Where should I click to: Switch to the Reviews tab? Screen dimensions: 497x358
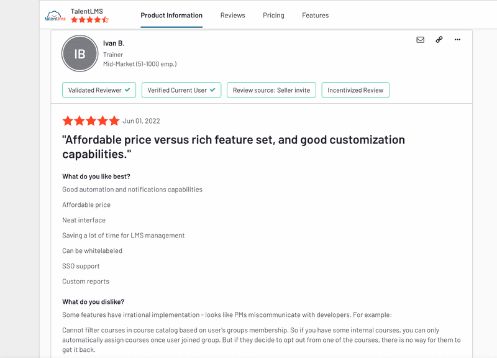(x=232, y=16)
